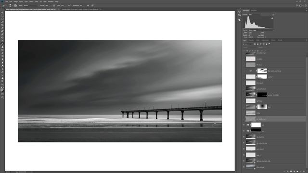Screen dimensions: 308x173
Task: Select the black layer mask thumbnail
Action: click(x=262, y=95)
